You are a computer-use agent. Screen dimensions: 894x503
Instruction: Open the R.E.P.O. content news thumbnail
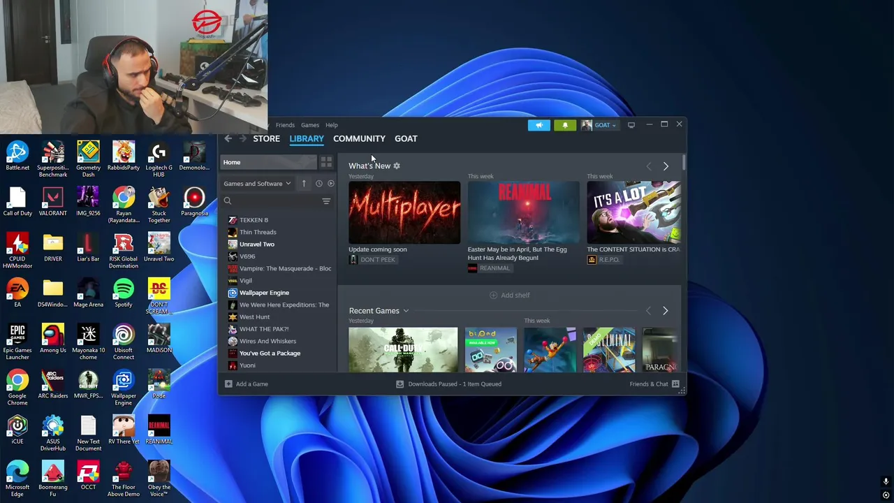coord(633,212)
